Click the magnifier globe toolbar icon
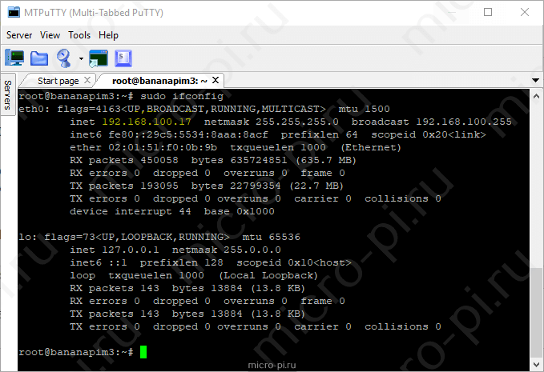The image size is (544, 372). coord(64,58)
